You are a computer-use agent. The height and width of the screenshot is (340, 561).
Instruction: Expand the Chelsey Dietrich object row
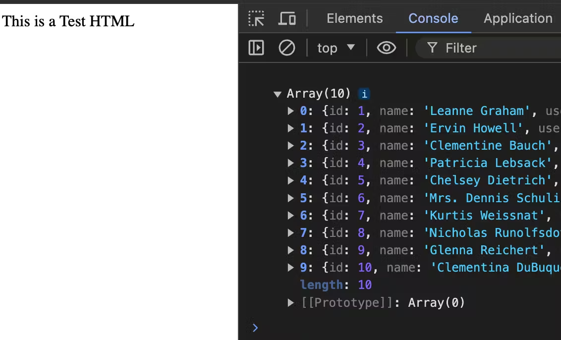pos(291,180)
